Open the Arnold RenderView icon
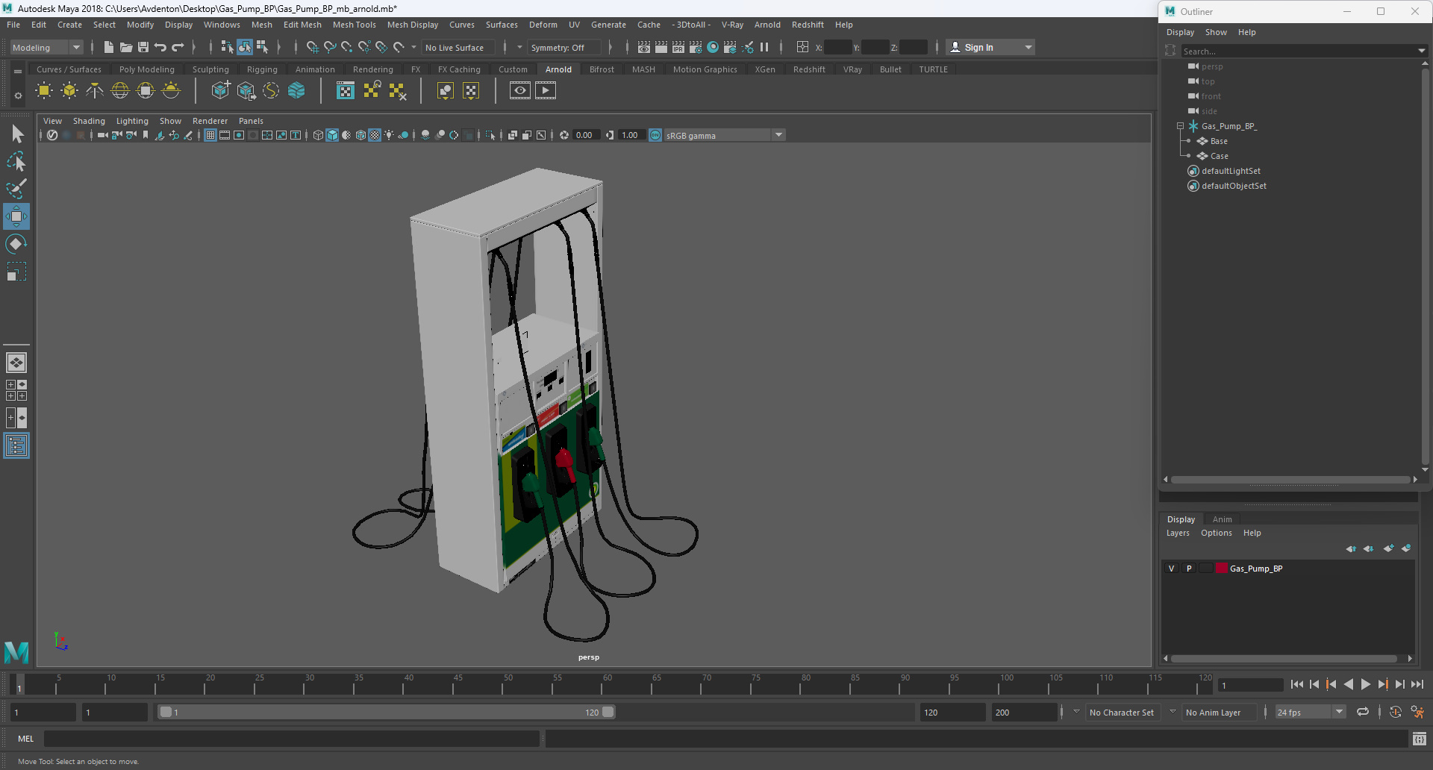Screen dimensions: 1433x770 pos(520,91)
